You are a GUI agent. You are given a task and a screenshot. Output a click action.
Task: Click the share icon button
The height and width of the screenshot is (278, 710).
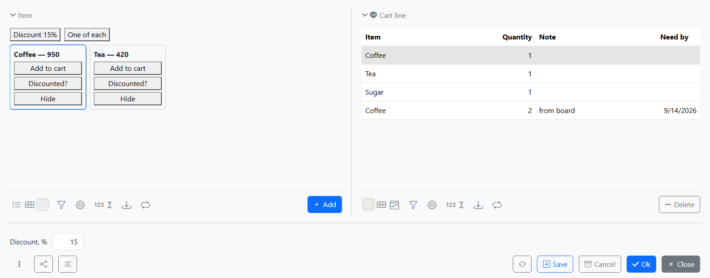[43, 264]
